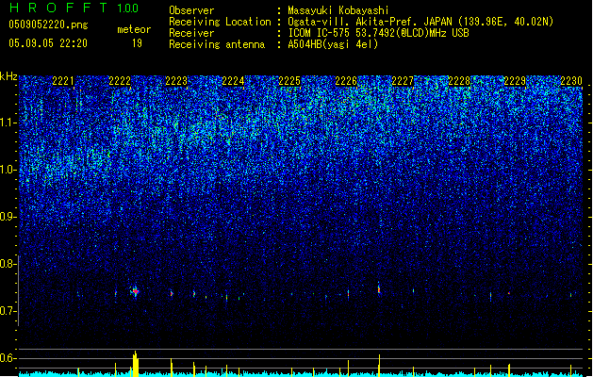Click the time marker 2230
Image resolution: width=593 pixels, height=377 pixels.
571,81
